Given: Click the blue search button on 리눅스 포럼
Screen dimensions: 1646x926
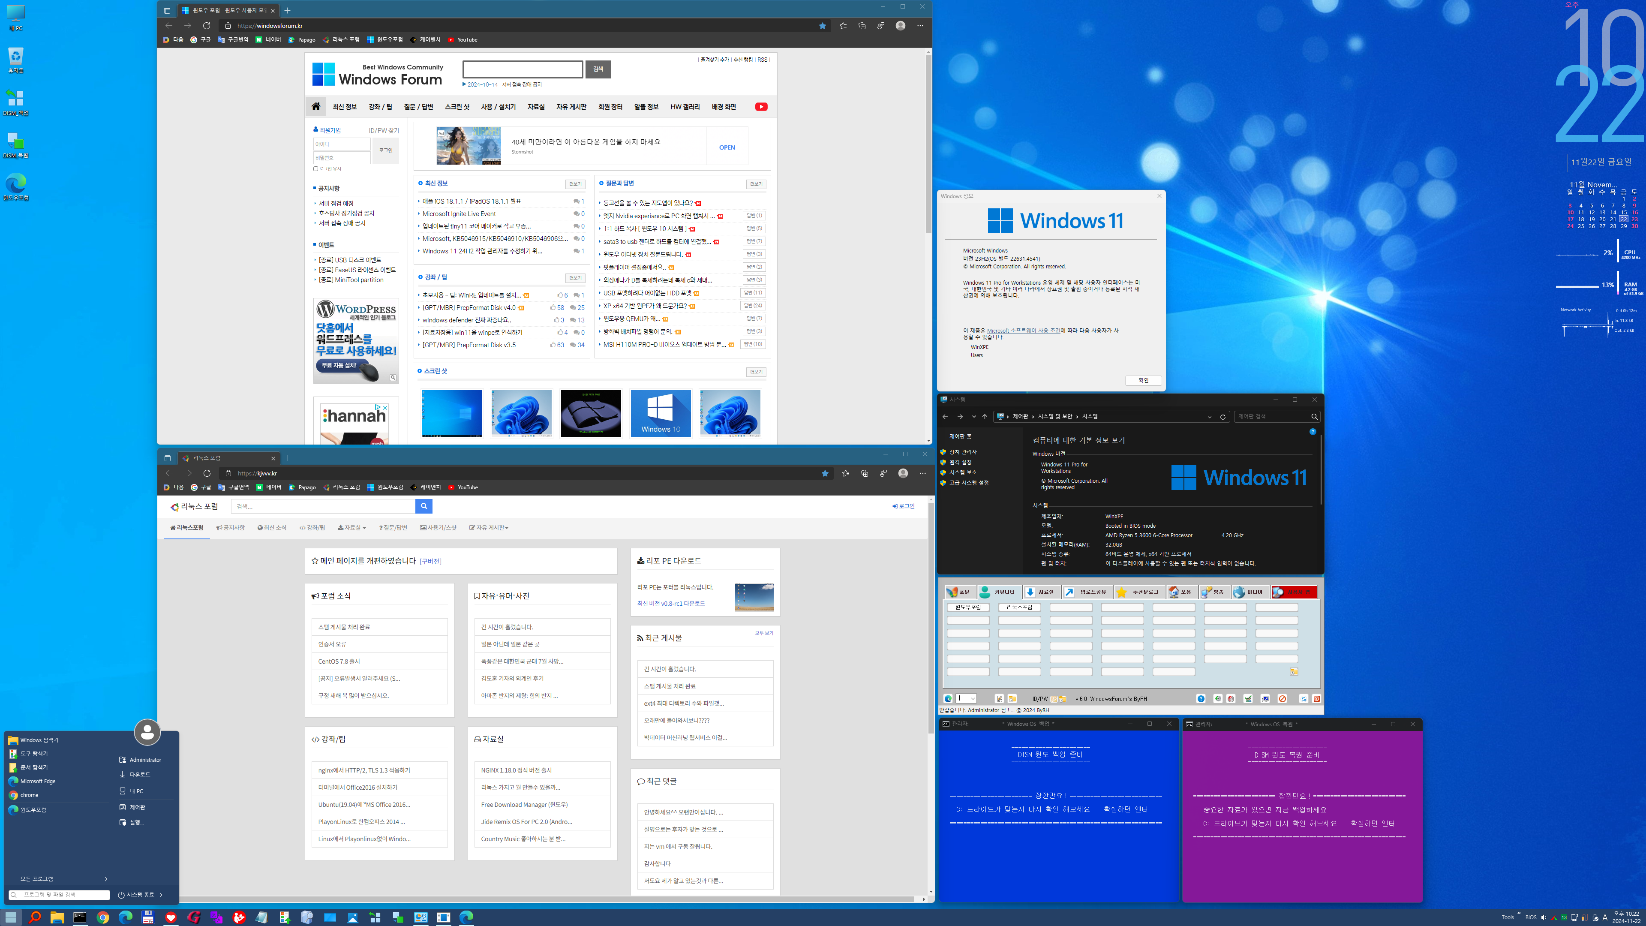Looking at the screenshot, I should coord(424,506).
